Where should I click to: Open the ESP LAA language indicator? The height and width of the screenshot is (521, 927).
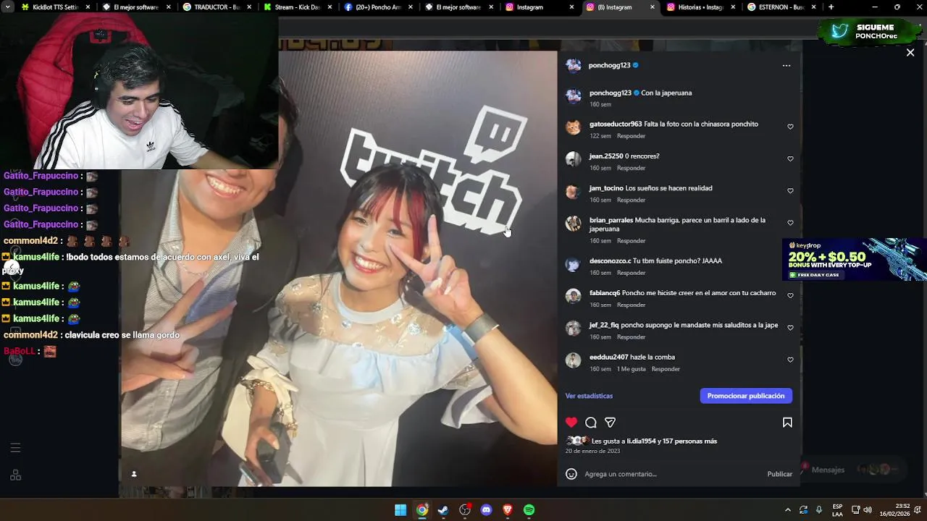pyautogui.click(x=837, y=510)
